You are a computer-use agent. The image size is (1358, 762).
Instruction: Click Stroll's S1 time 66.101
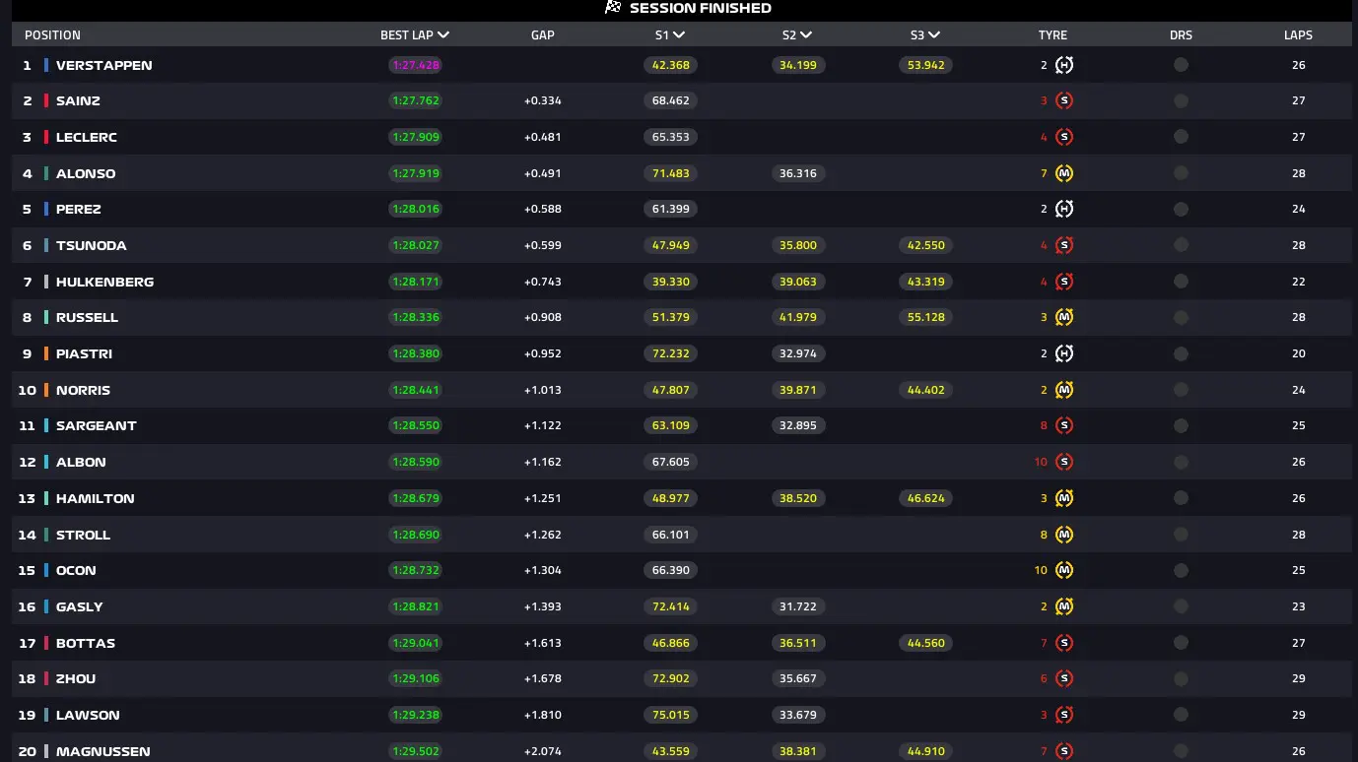[x=671, y=535]
